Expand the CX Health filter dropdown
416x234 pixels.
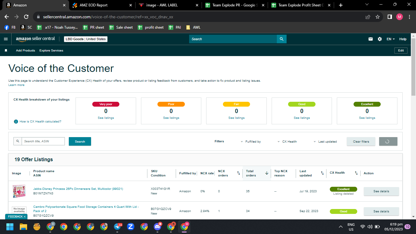click(x=287, y=142)
